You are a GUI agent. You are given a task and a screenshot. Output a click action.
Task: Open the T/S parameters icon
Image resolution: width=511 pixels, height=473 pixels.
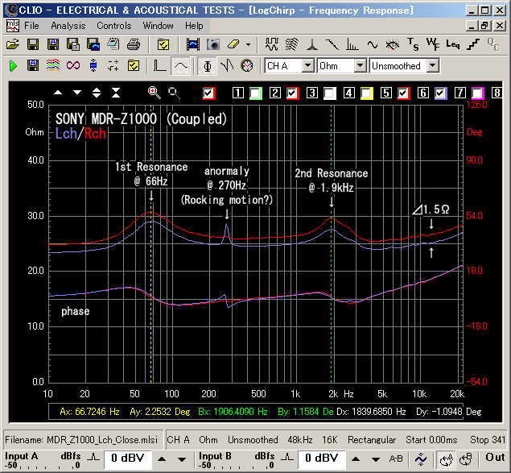click(413, 44)
